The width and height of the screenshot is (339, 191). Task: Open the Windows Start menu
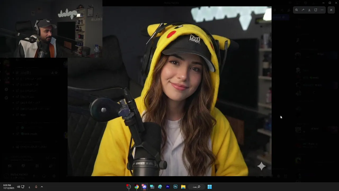(209, 187)
